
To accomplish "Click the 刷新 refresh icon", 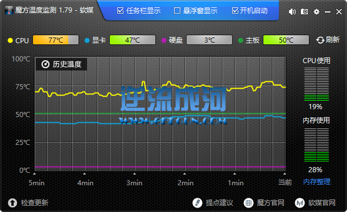I will click(320, 40).
